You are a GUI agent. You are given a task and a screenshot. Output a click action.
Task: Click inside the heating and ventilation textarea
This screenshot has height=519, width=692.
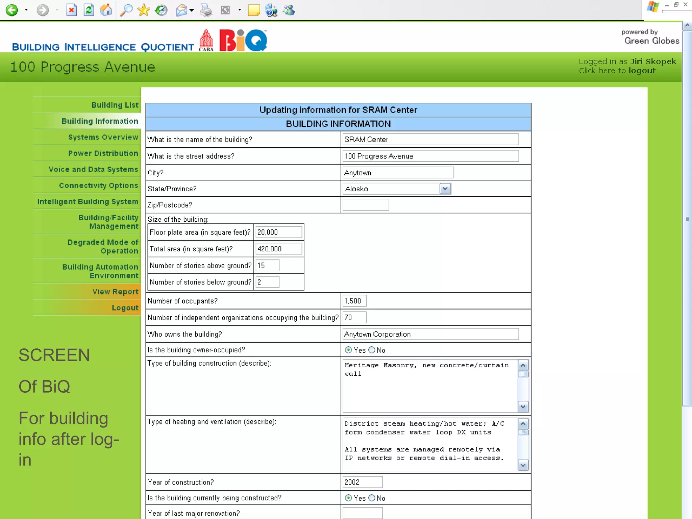430,444
